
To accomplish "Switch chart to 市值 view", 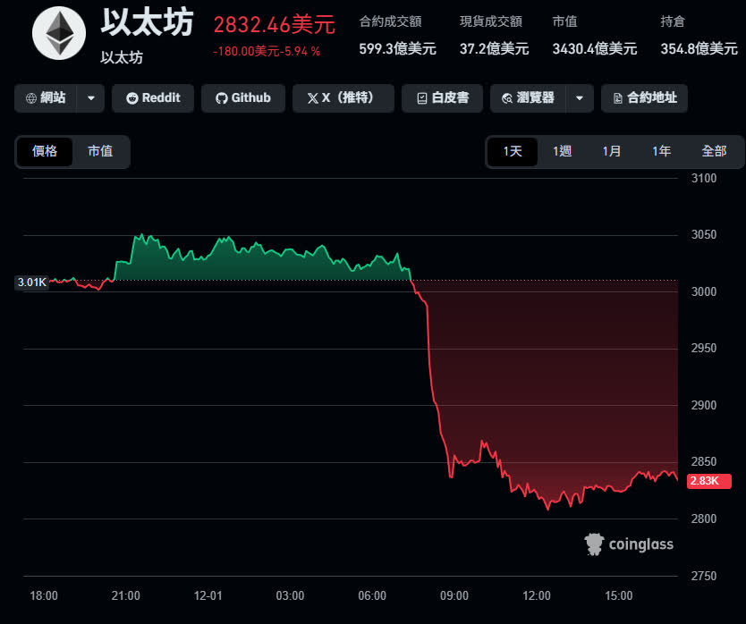I will (x=100, y=151).
